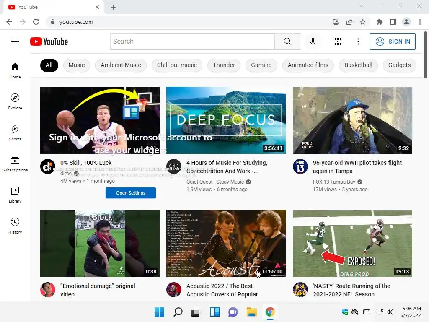The height and width of the screenshot is (322, 429).
Task: Bookmark this page with the star
Action: [x=363, y=22]
